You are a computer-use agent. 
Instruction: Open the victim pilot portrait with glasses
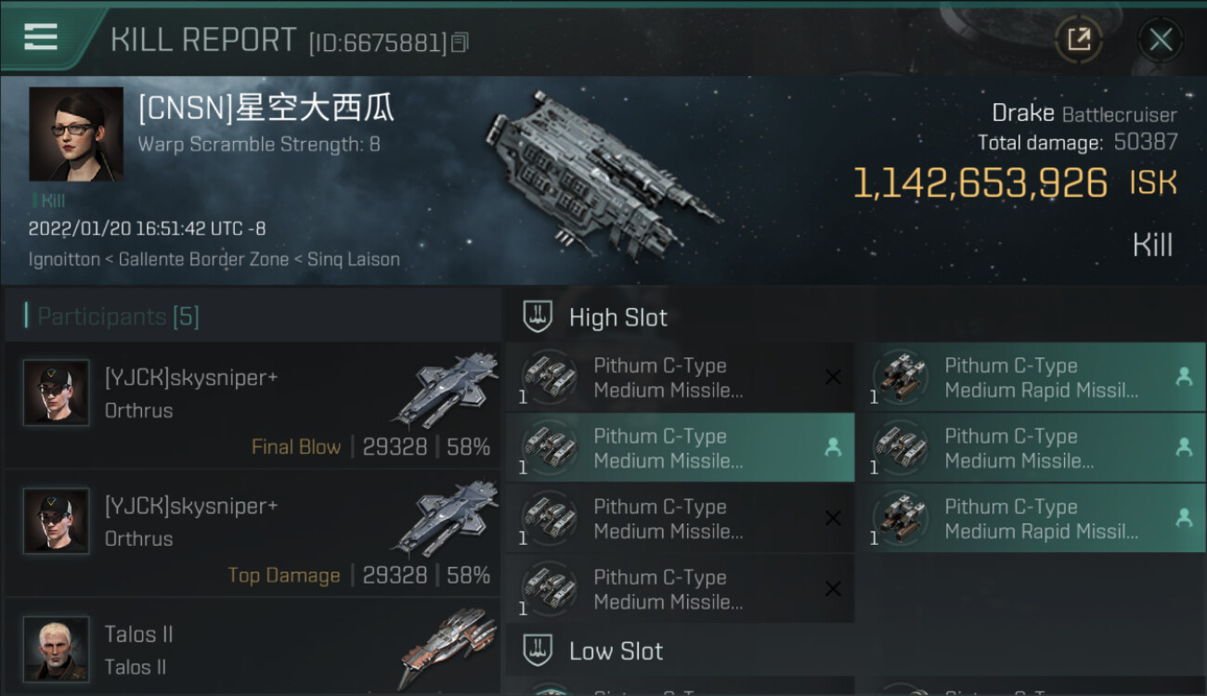76,134
